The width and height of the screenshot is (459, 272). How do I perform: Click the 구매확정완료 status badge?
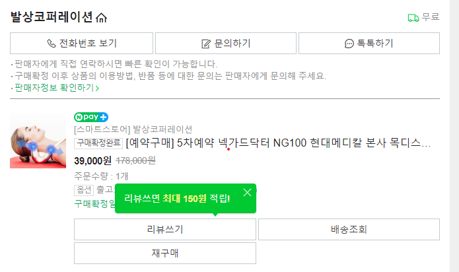98,143
